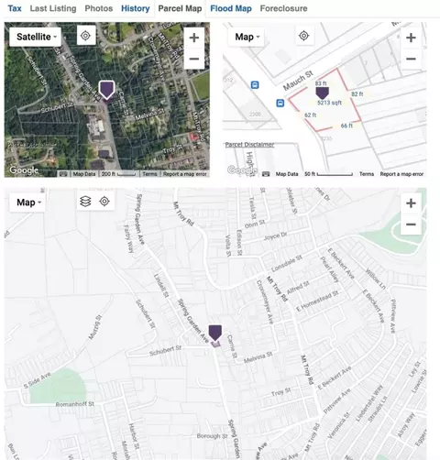Open the Tax tab
The image size is (440, 460).
15,8
